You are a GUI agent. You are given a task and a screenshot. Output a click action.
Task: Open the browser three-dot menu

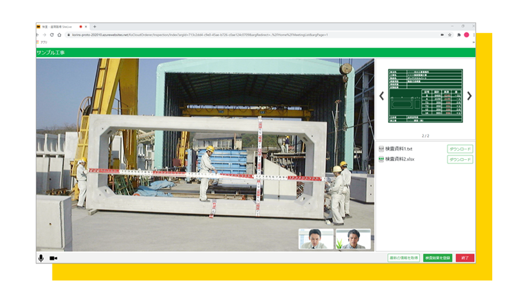click(474, 35)
